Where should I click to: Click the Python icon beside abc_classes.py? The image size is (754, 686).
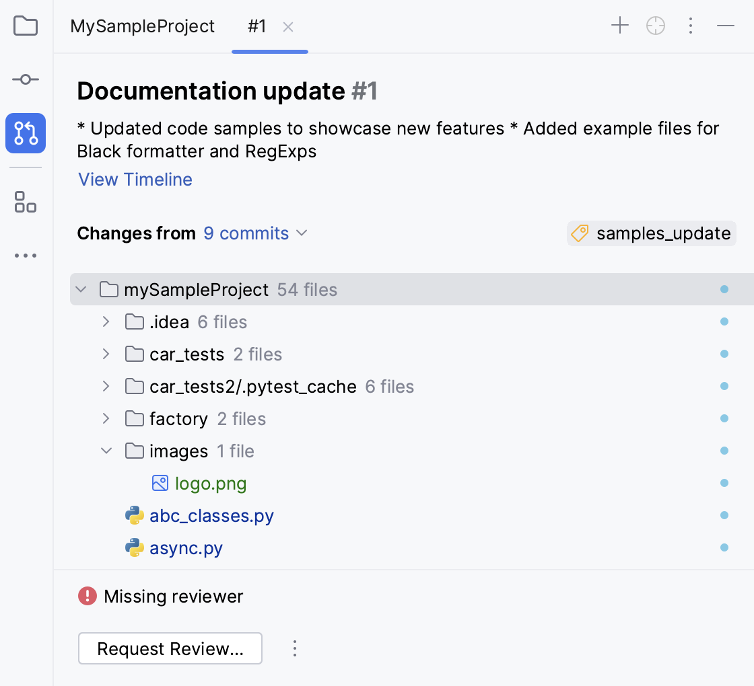(x=133, y=515)
